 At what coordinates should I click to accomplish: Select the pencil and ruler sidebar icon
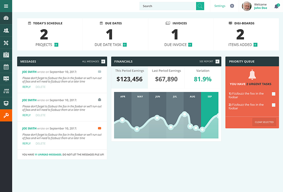pyautogui.click(x=6, y=43)
